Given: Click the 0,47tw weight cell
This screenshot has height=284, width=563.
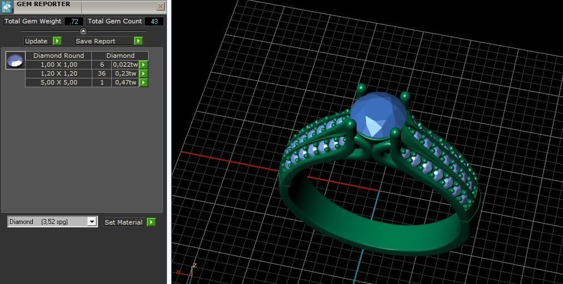Looking at the screenshot, I should click(125, 82).
